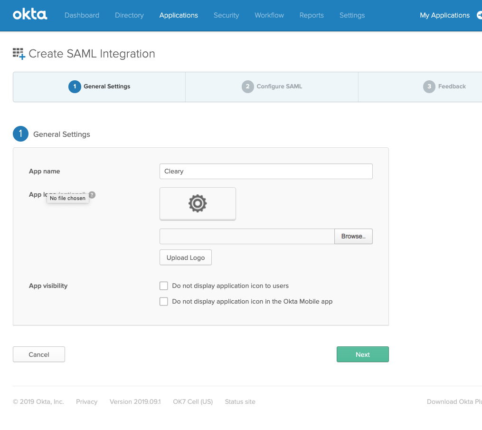Click the Cancel button
The width and height of the screenshot is (482, 430).
(x=39, y=354)
